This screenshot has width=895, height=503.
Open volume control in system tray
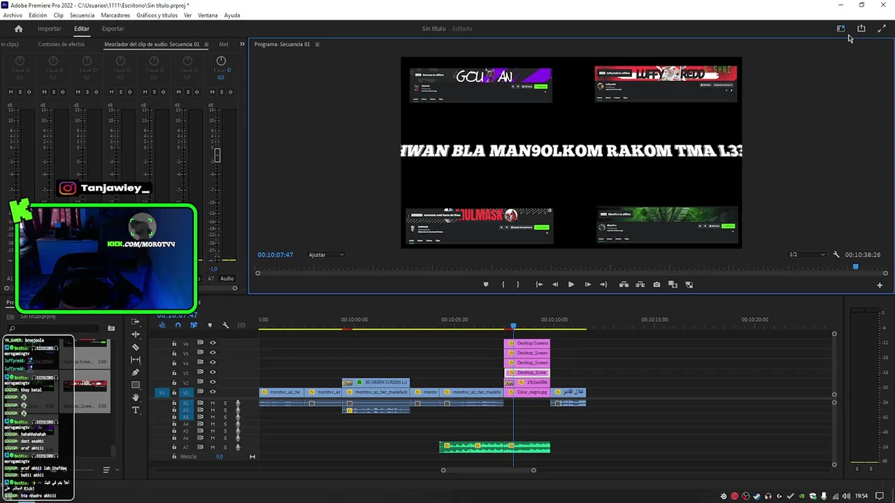pyautogui.click(x=847, y=496)
